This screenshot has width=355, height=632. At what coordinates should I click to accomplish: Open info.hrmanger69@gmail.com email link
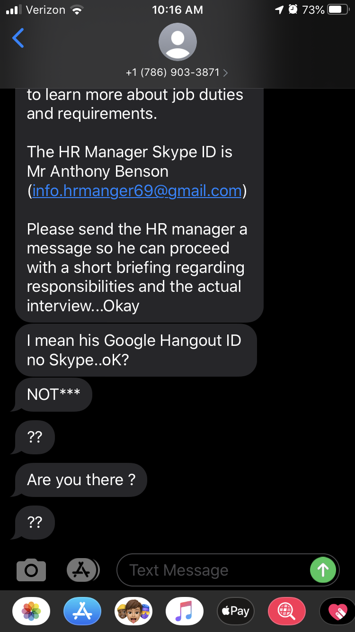[x=137, y=190]
